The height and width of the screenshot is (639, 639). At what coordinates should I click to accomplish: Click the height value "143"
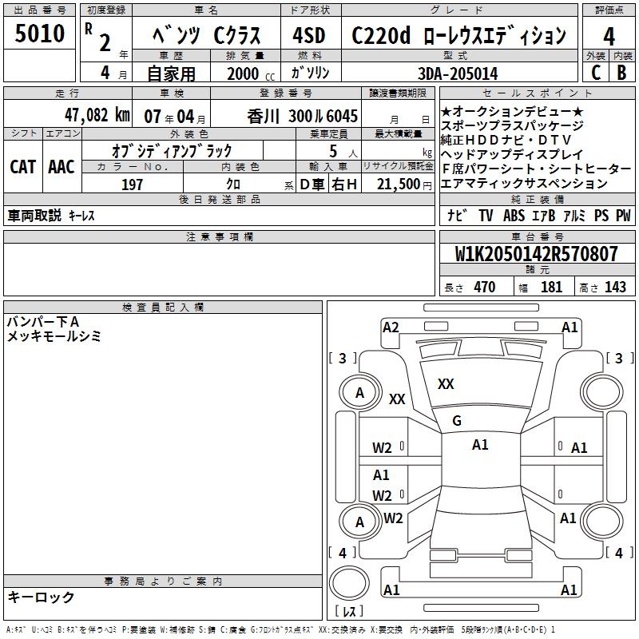pos(615,287)
